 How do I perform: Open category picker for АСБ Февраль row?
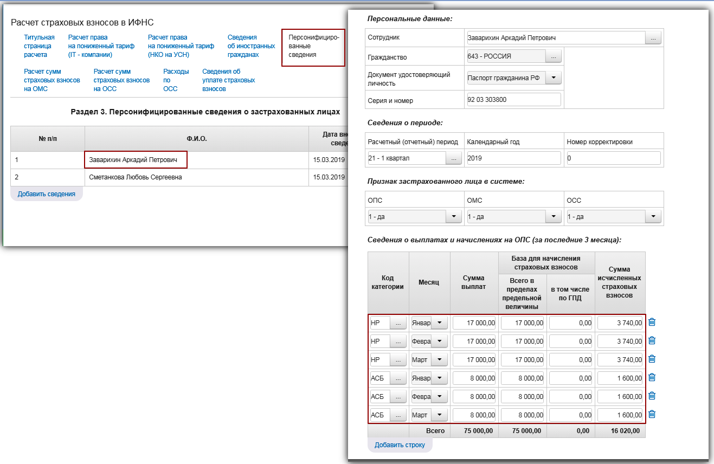coord(398,397)
